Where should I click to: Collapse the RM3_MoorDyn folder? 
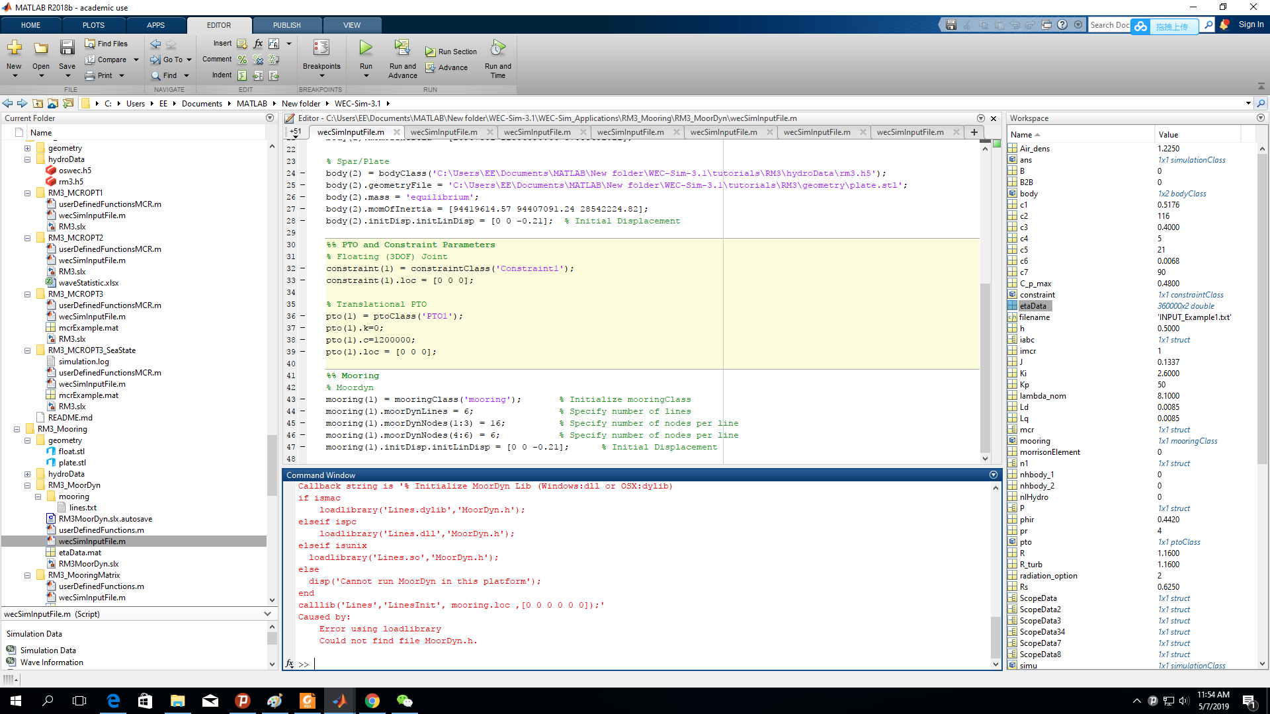27,485
